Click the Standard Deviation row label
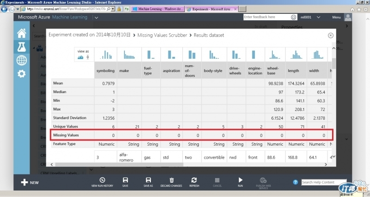This screenshot has height=197, width=370. click(70, 118)
